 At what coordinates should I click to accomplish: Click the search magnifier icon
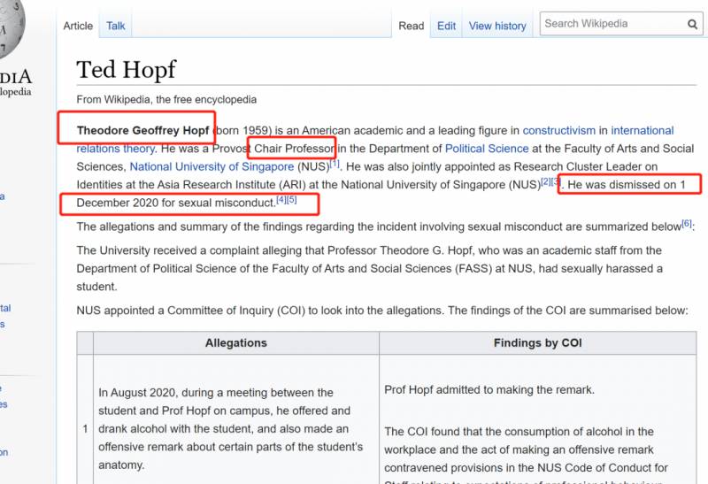(693, 24)
